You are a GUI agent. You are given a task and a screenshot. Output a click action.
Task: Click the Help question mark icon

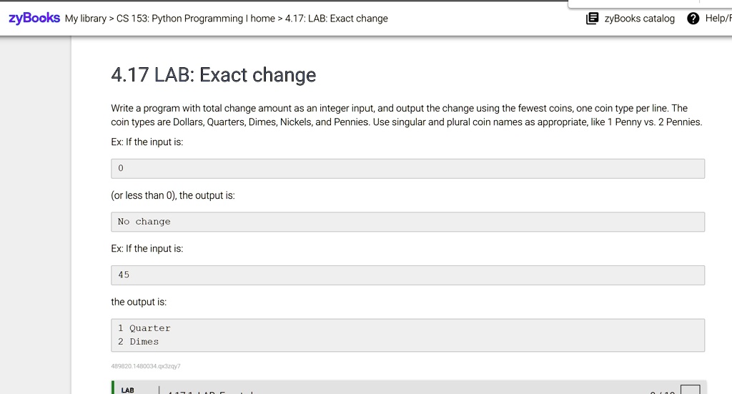pos(693,19)
